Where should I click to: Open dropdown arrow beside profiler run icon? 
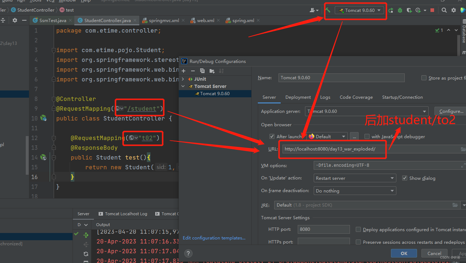425,10
